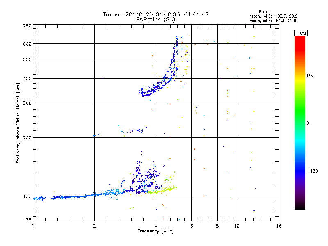Click the y-axis '750' tick label
The width and height of the screenshot is (328, 246).
(27, 26)
